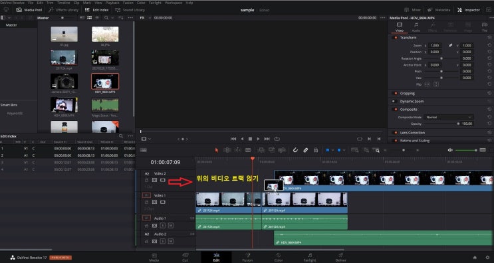Open Project Manager home icon
Image resolution: width=494 pixels, height=263 pixels.
point(475,257)
